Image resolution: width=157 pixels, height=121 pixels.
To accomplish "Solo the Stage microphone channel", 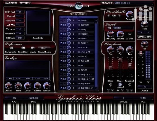I will (122, 90).
